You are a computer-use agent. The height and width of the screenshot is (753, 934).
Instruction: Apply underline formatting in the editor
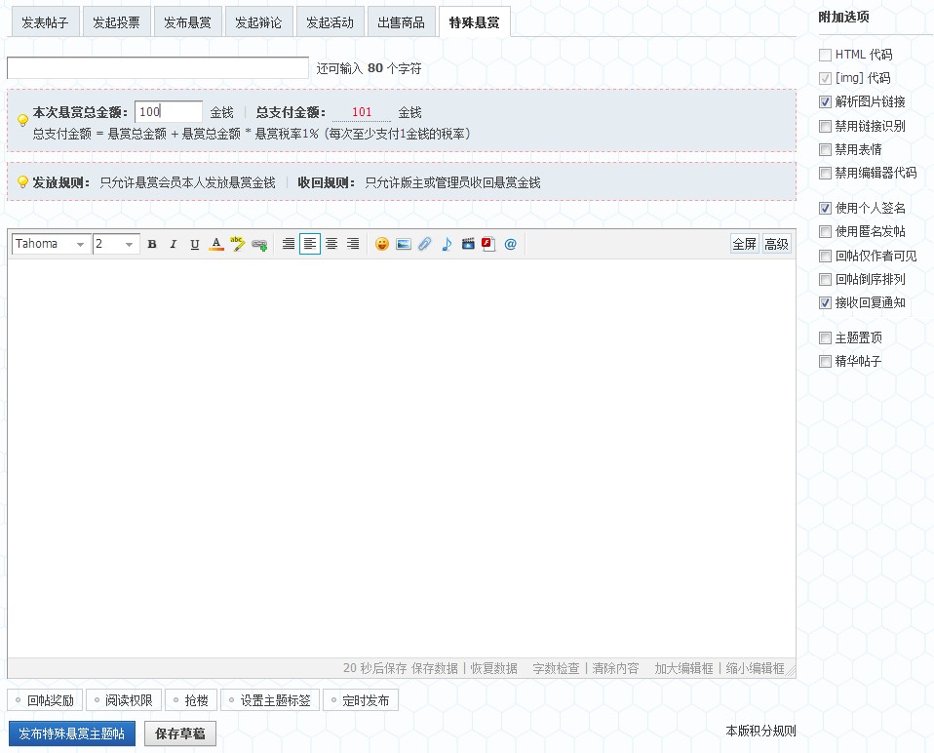tap(195, 244)
